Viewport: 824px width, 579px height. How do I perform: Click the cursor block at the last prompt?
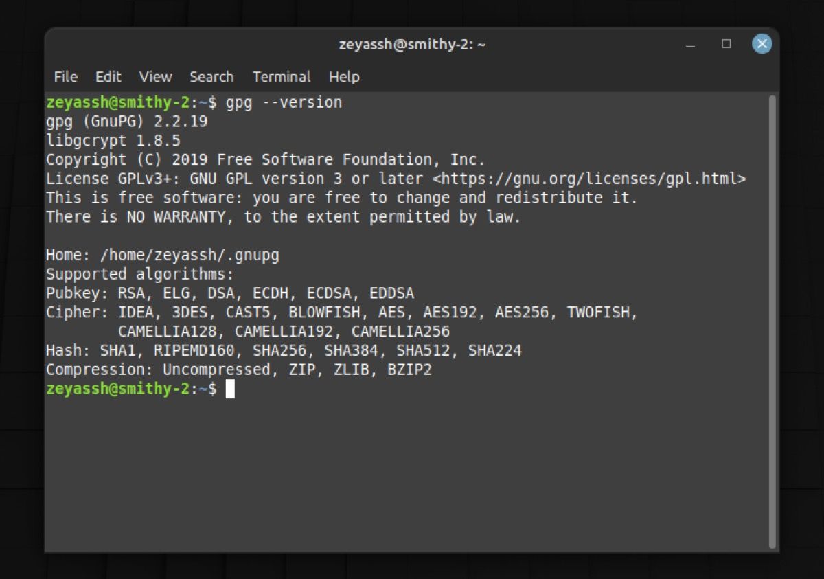[x=230, y=389]
